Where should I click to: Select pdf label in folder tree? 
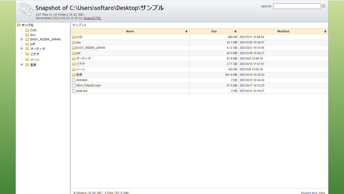point(33,44)
